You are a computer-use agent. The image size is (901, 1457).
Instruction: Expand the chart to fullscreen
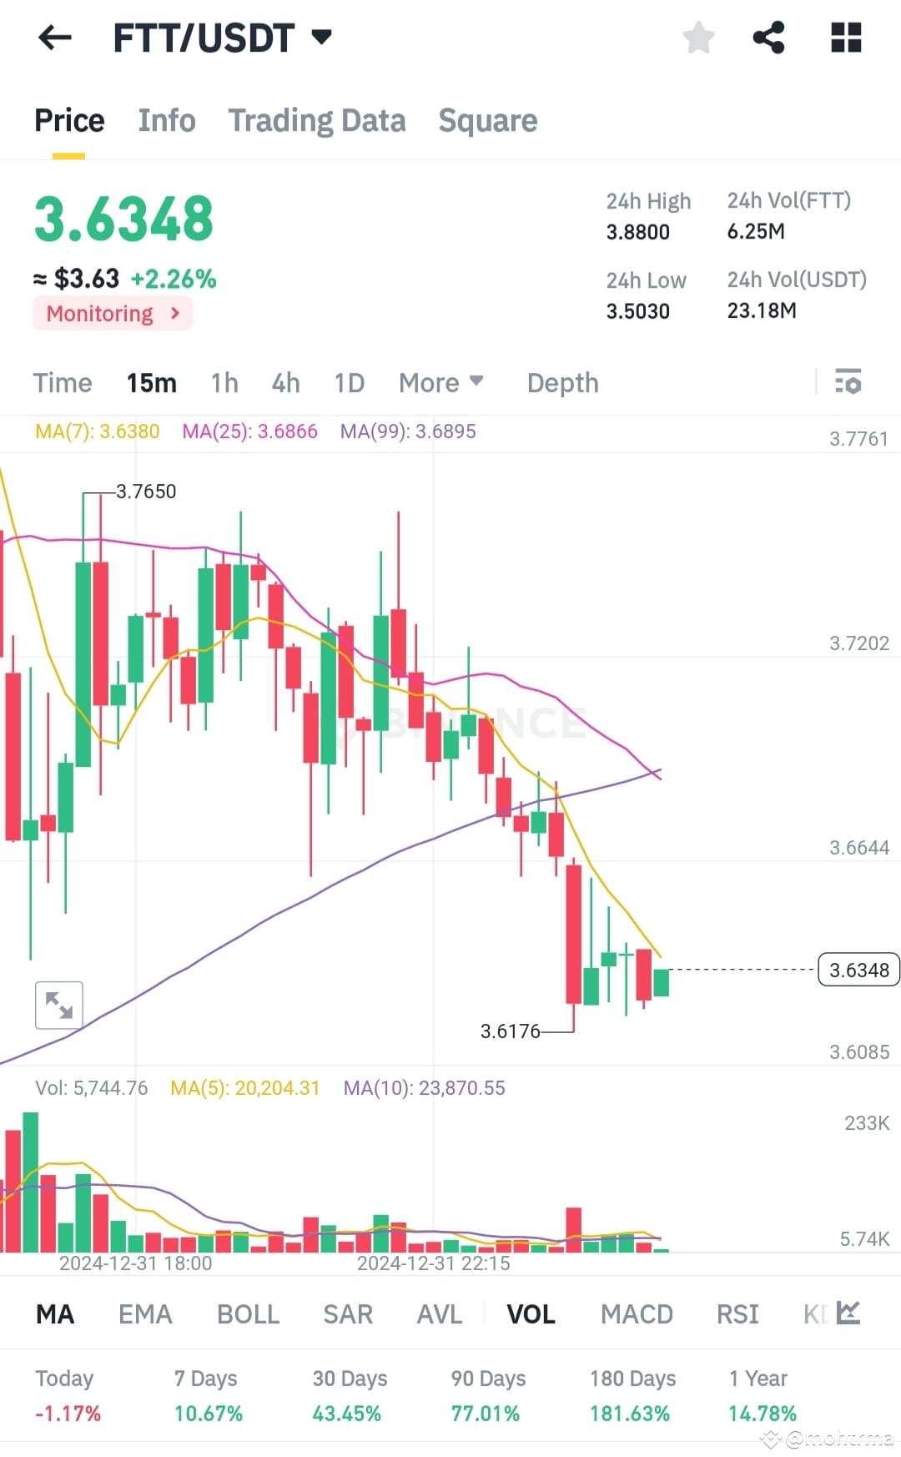pos(58,1005)
